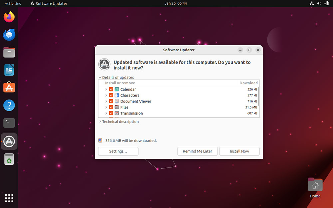The image size is (333, 208).
Task: Open Ubuntu Software from the dock
Action: (9, 88)
